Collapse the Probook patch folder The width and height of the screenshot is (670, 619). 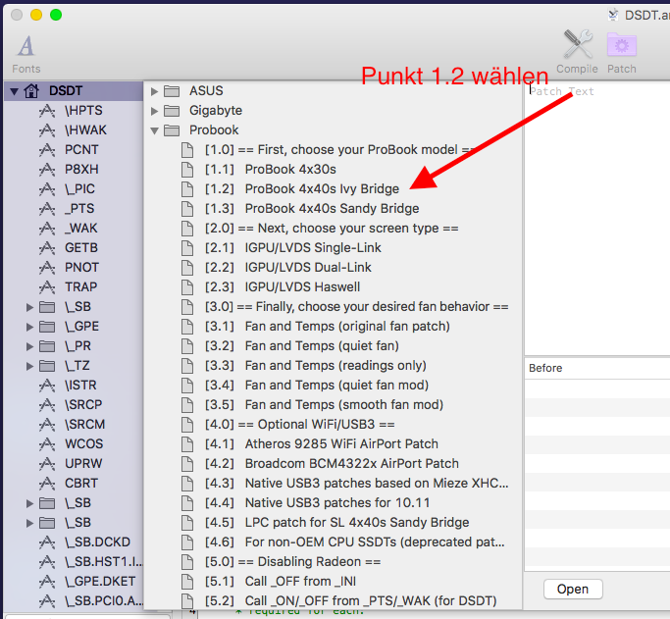(155, 130)
